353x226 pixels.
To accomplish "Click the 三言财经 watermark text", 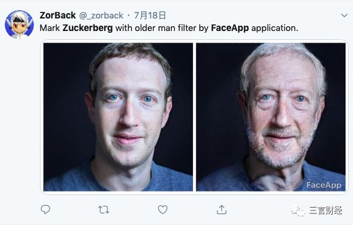I will 326,210.
